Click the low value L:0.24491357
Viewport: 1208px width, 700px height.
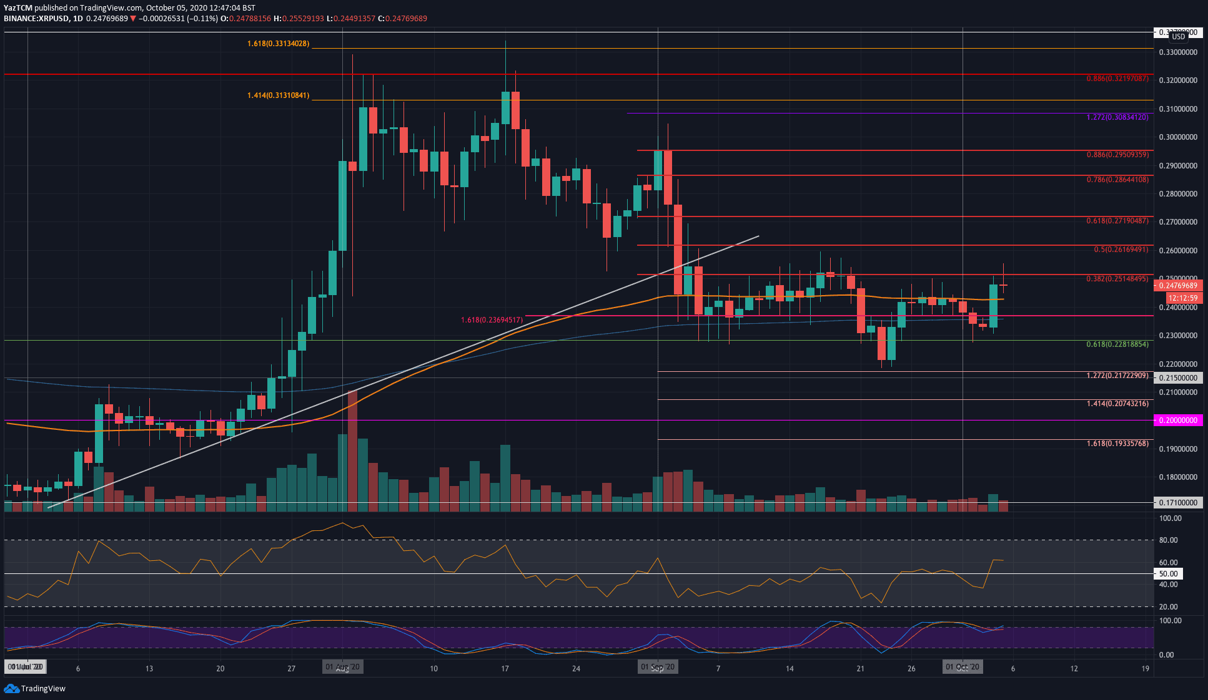(351, 19)
